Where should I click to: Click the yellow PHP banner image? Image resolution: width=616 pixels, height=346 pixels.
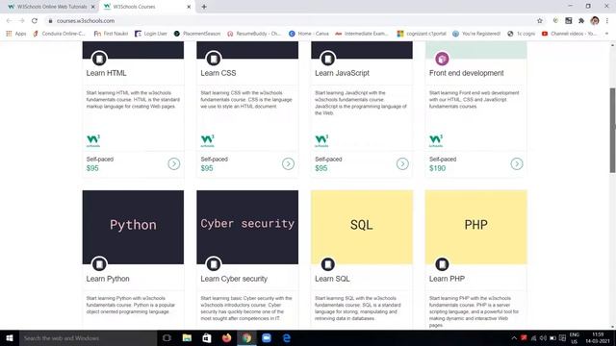476,227
